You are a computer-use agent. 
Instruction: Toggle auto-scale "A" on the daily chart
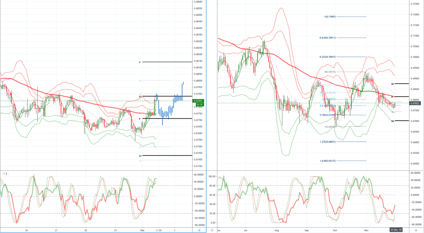coord(416,230)
